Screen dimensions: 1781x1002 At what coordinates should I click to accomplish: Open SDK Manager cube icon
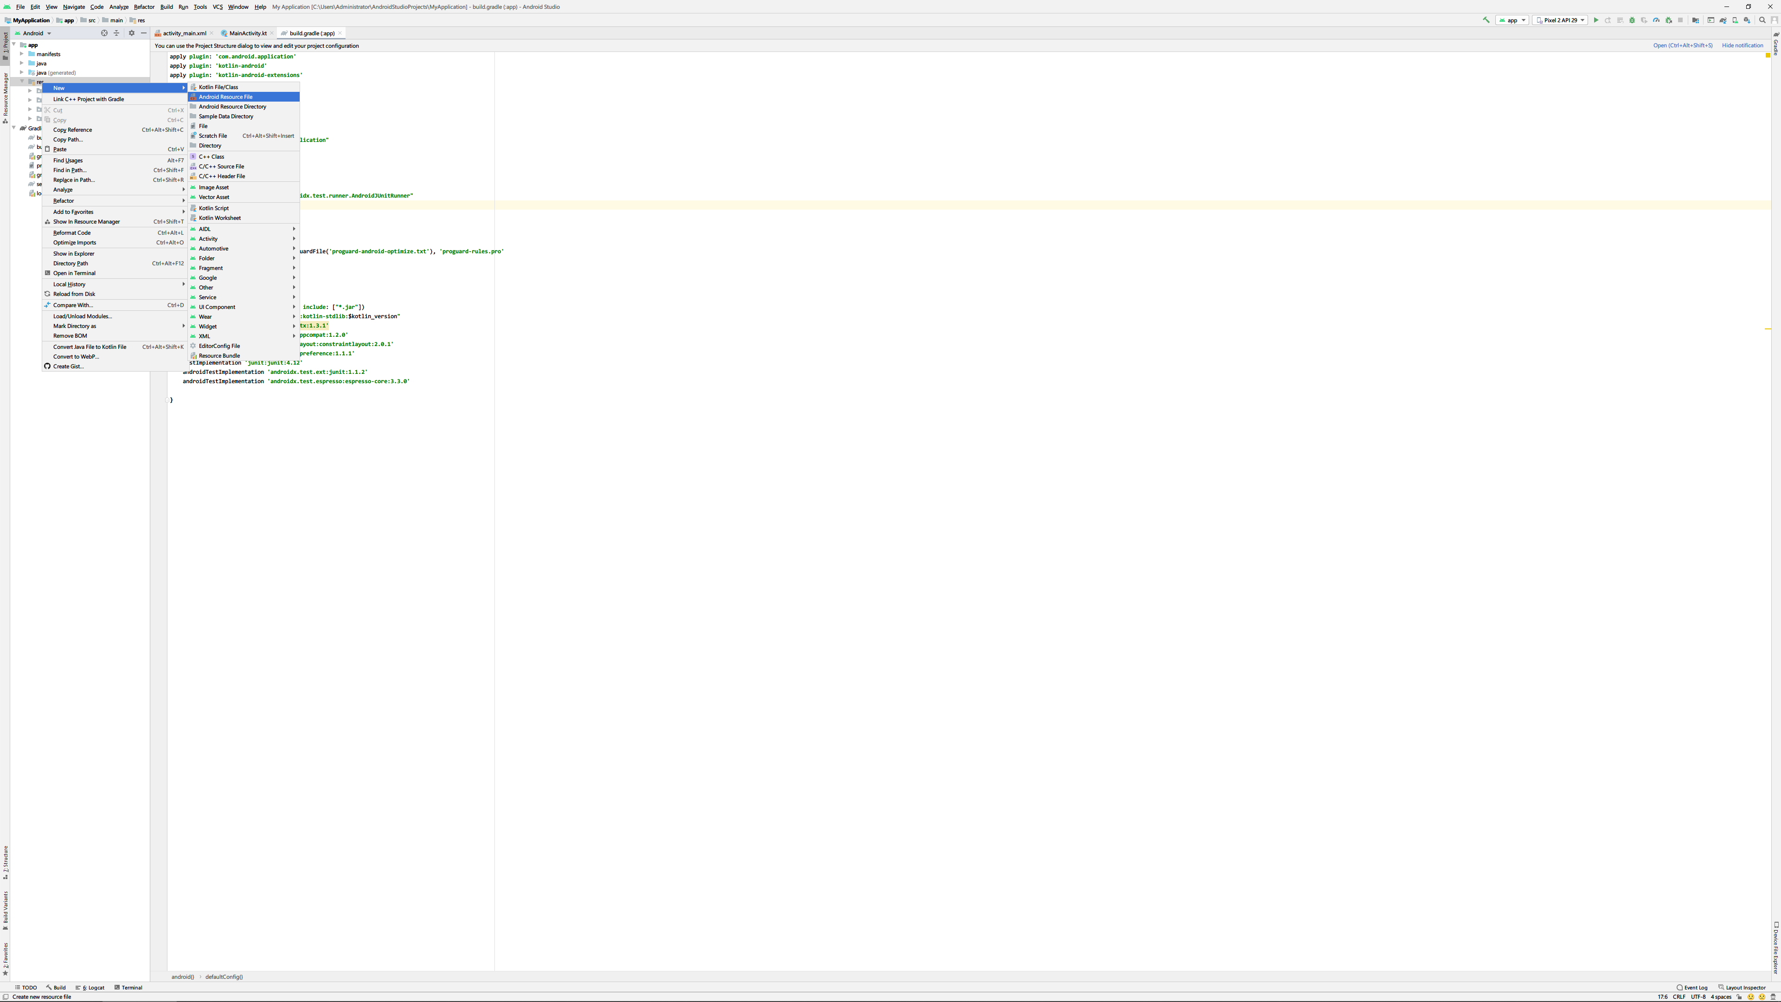point(1747,20)
